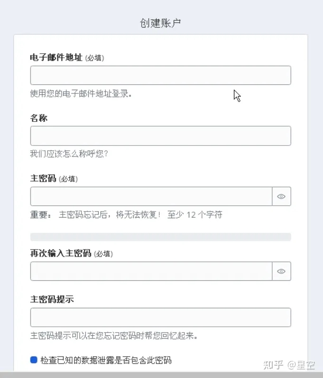Image resolution: width=323 pixels, height=378 pixels.
Task: Click the 我们应该怎么称呼您 helper text
Action: point(69,154)
